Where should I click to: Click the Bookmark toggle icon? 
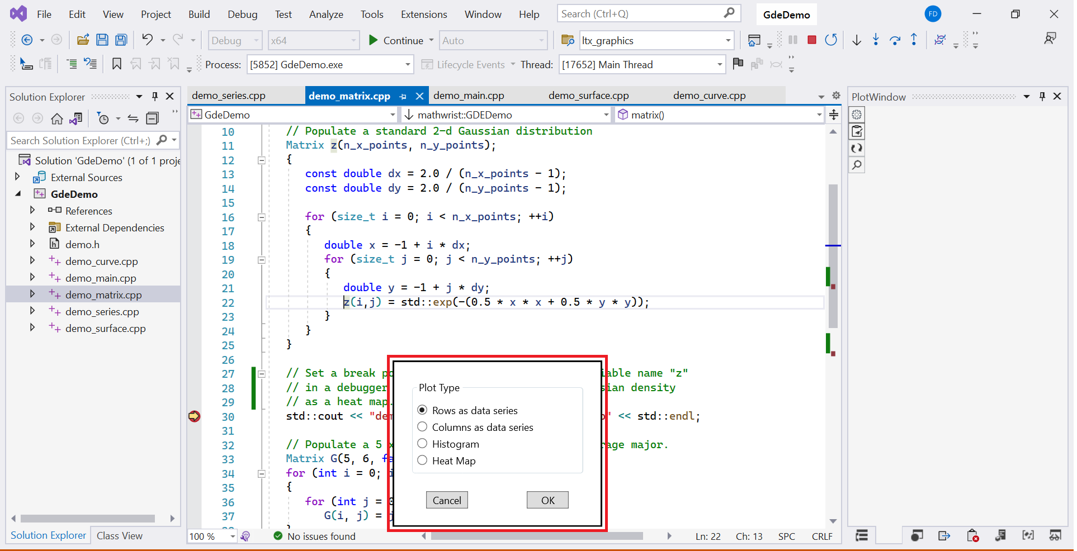coord(117,64)
